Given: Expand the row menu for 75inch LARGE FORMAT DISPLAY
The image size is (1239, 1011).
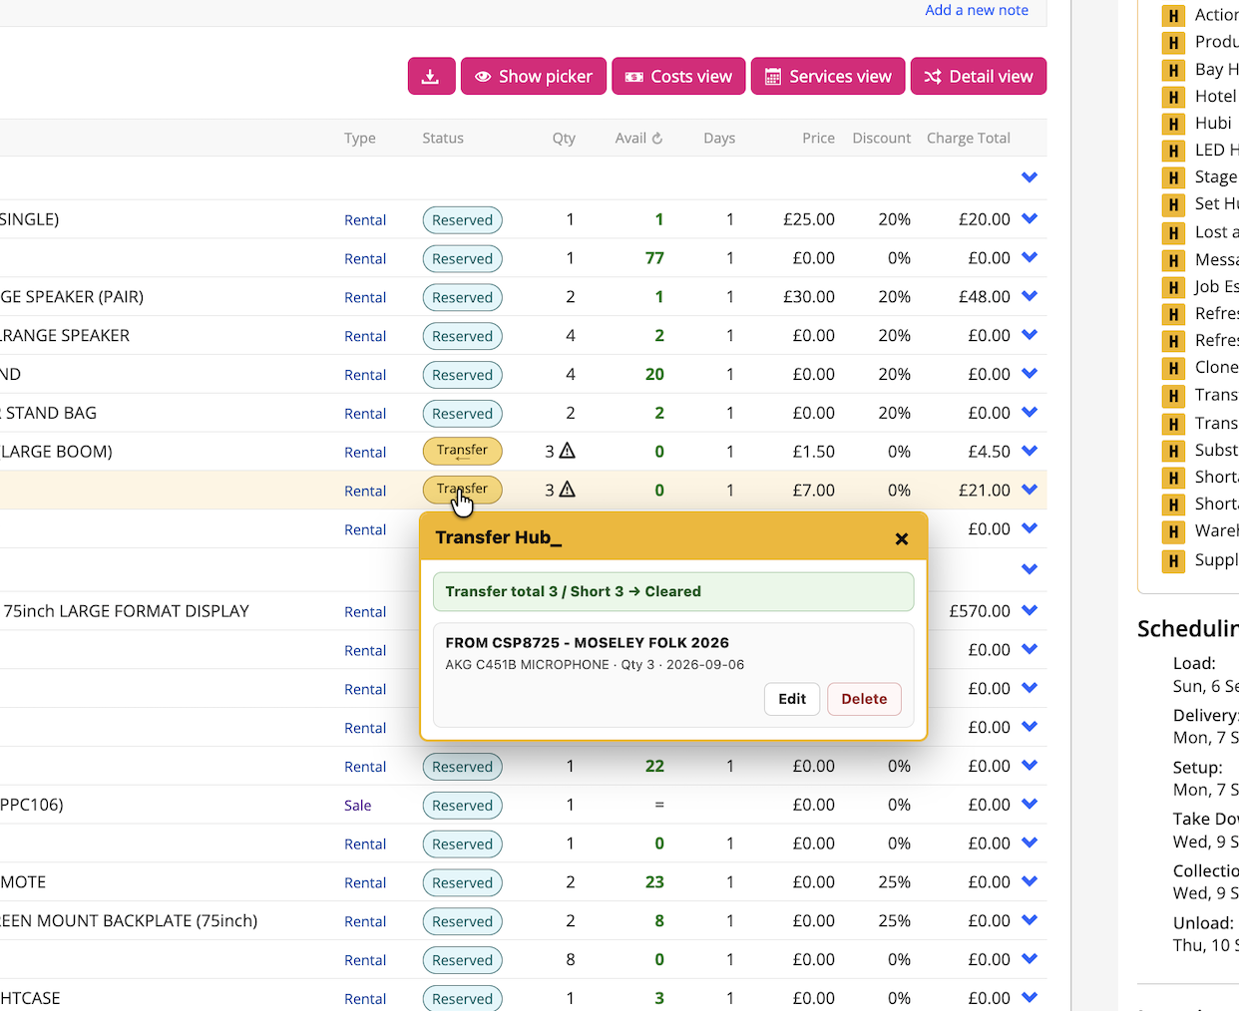Looking at the screenshot, I should coord(1031,611).
